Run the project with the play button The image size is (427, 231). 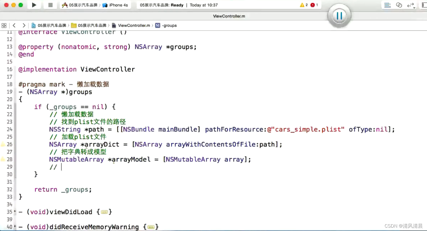pyautogui.click(x=34, y=5)
